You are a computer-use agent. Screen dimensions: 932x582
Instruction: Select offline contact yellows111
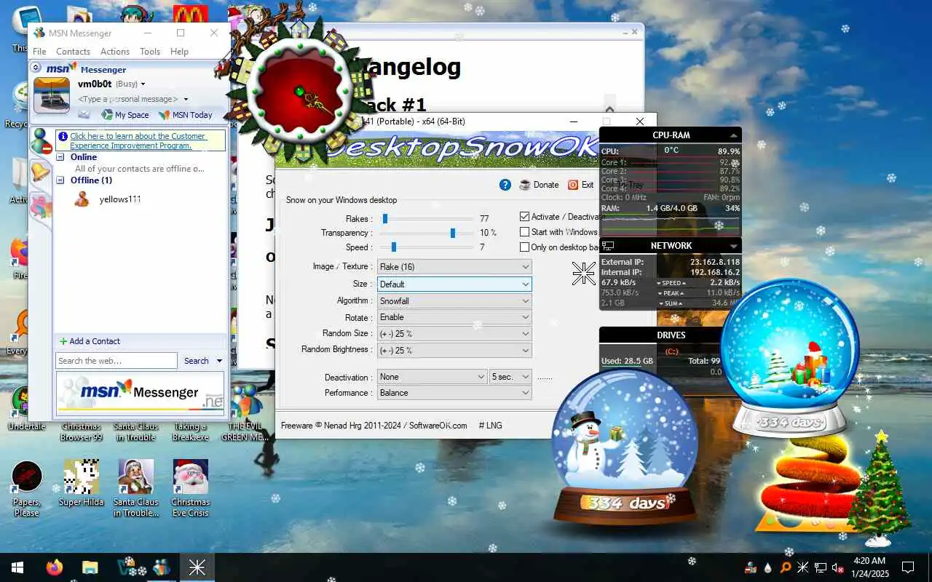pos(120,199)
